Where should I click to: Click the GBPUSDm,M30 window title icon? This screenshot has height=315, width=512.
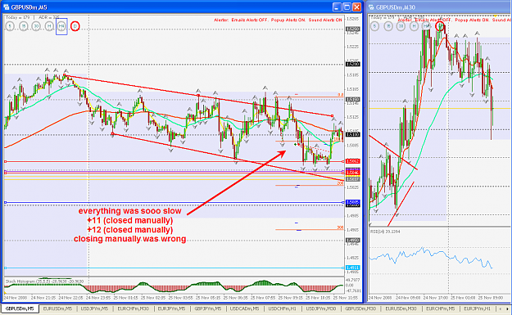pos(372,7)
